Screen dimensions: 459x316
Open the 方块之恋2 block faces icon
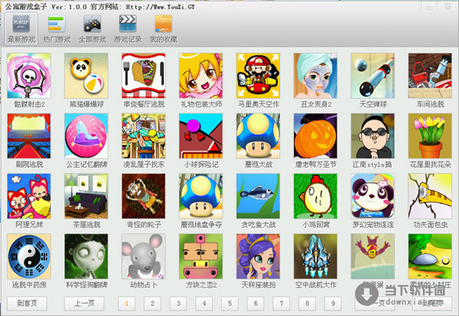[x=200, y=256]
